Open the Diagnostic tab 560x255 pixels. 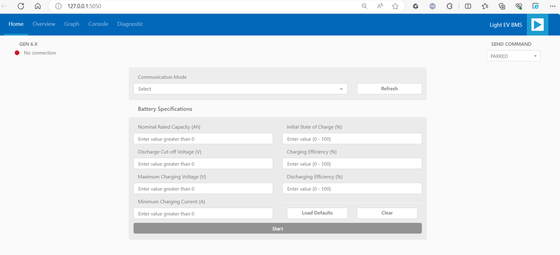point(130,24)
